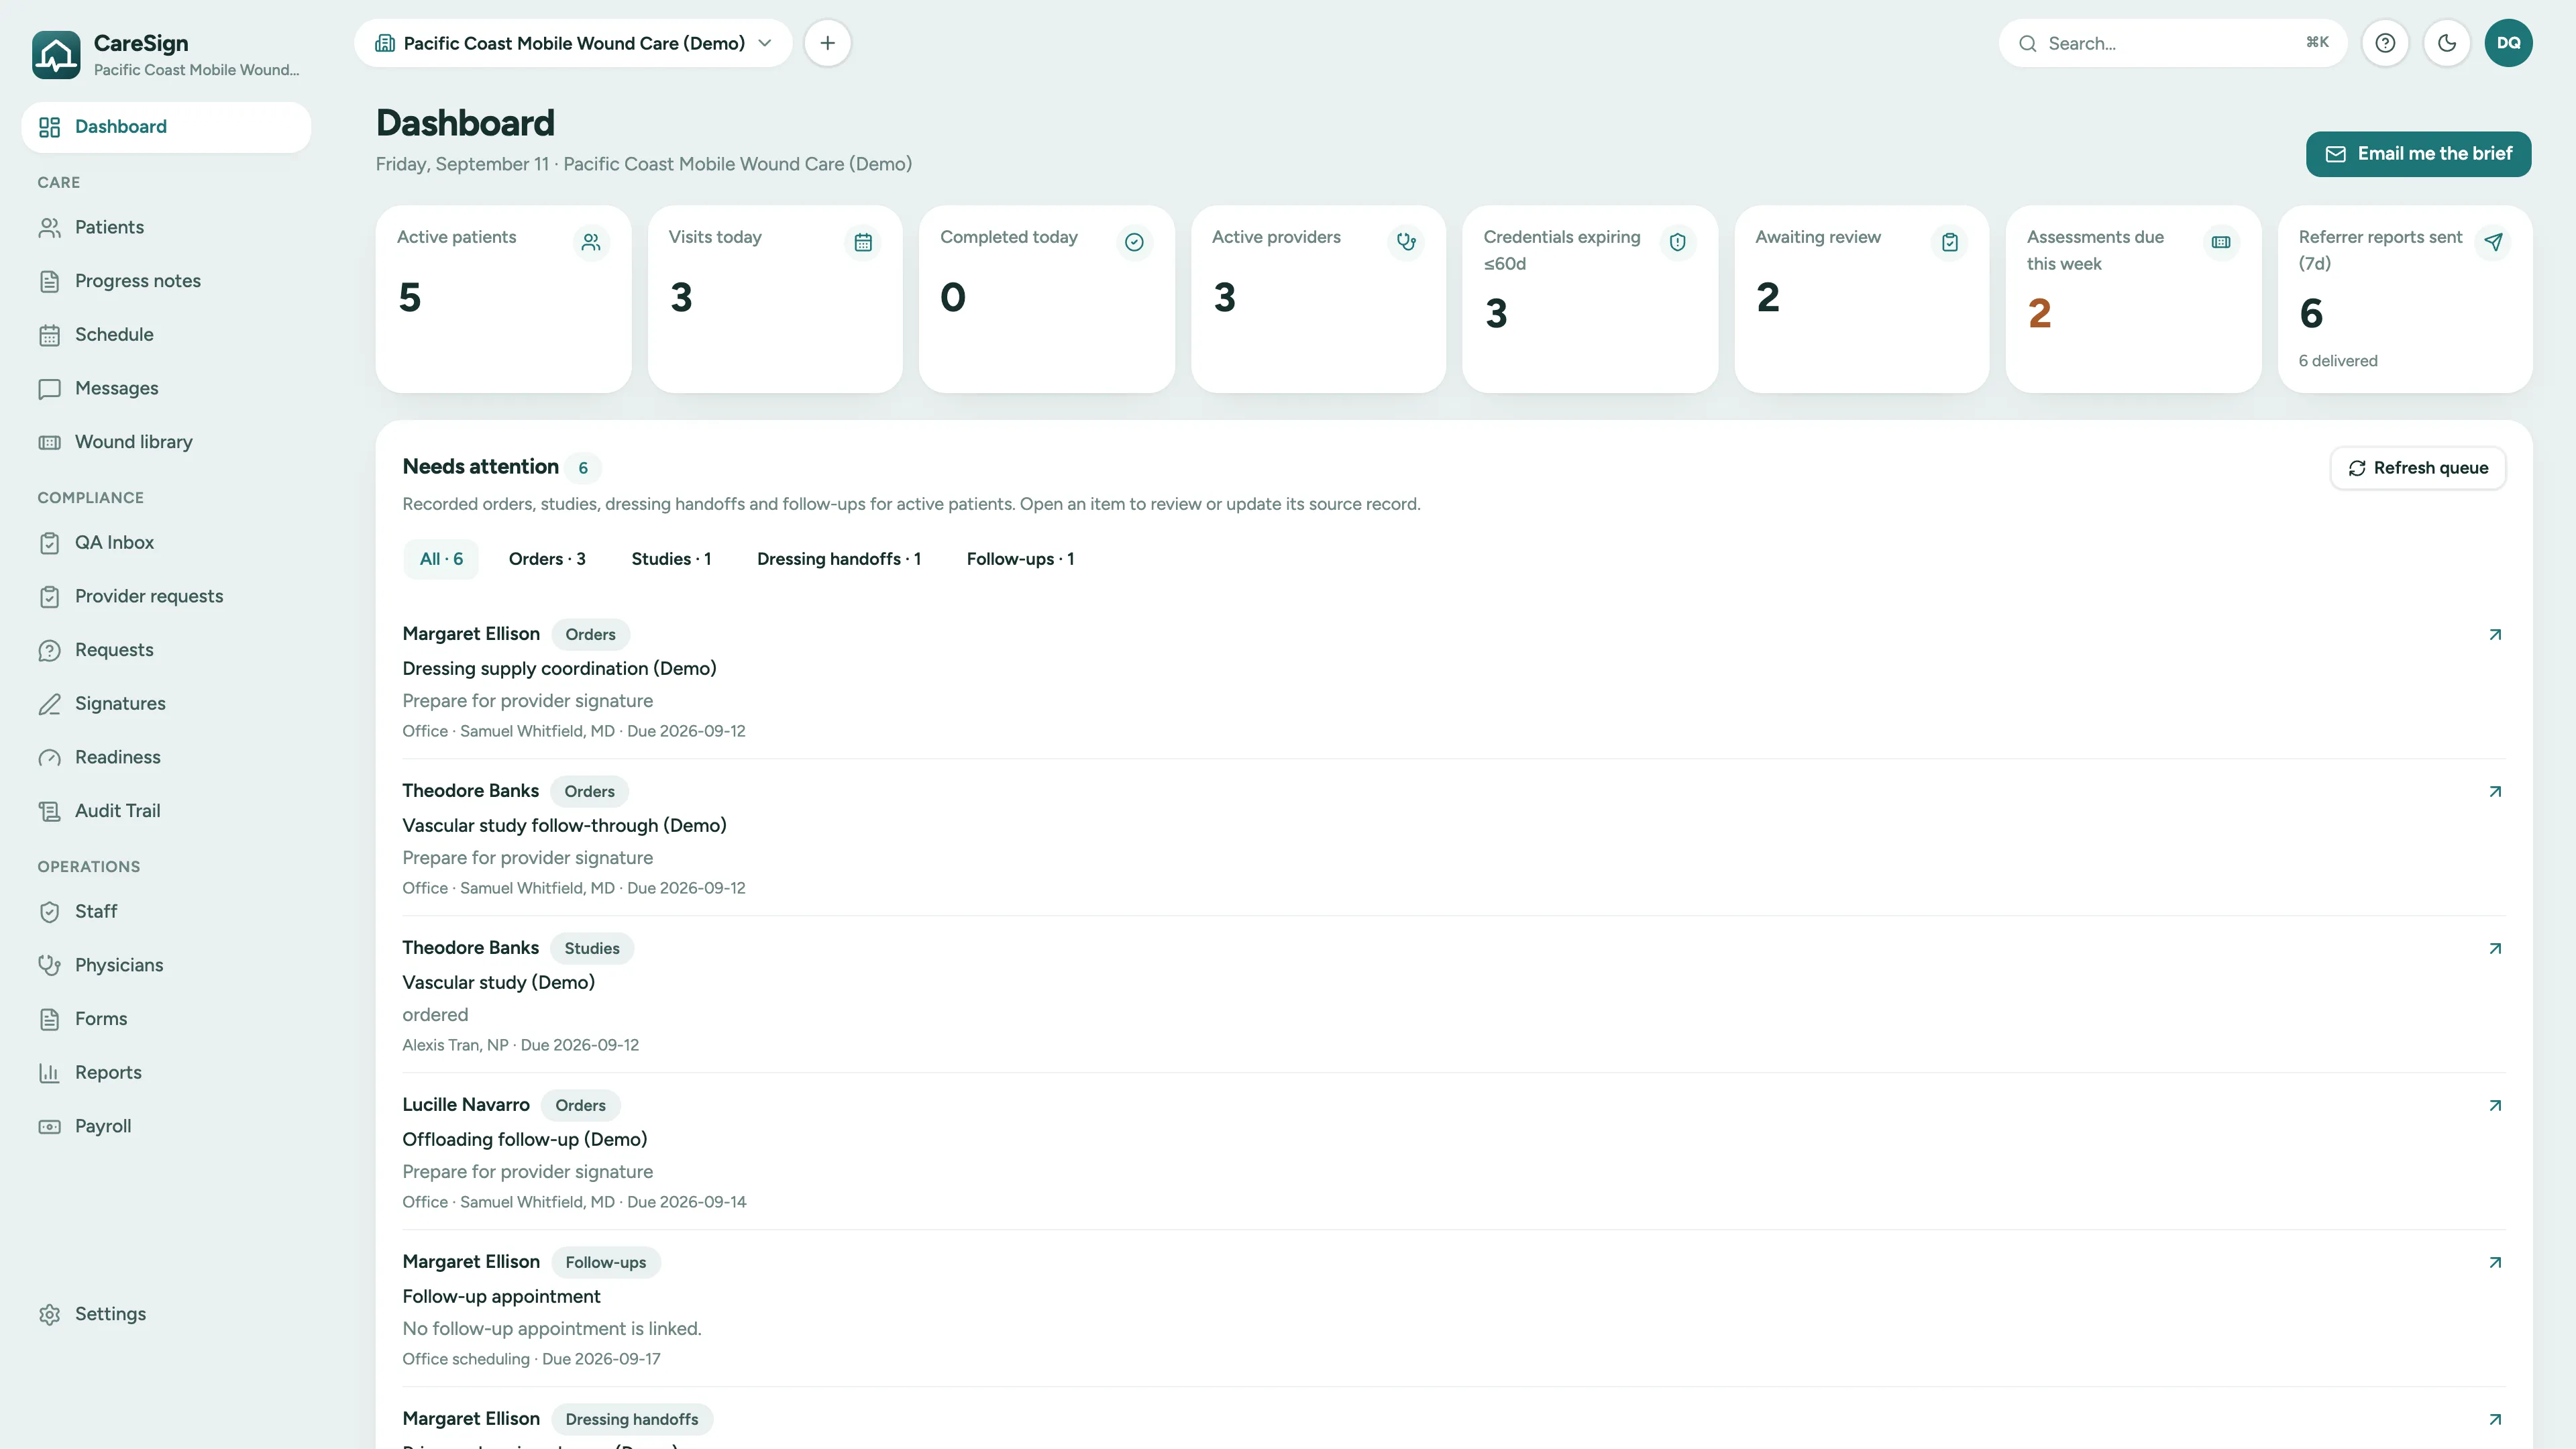
Task: Click the Completed today check-circle icon
Action: 1134,242
